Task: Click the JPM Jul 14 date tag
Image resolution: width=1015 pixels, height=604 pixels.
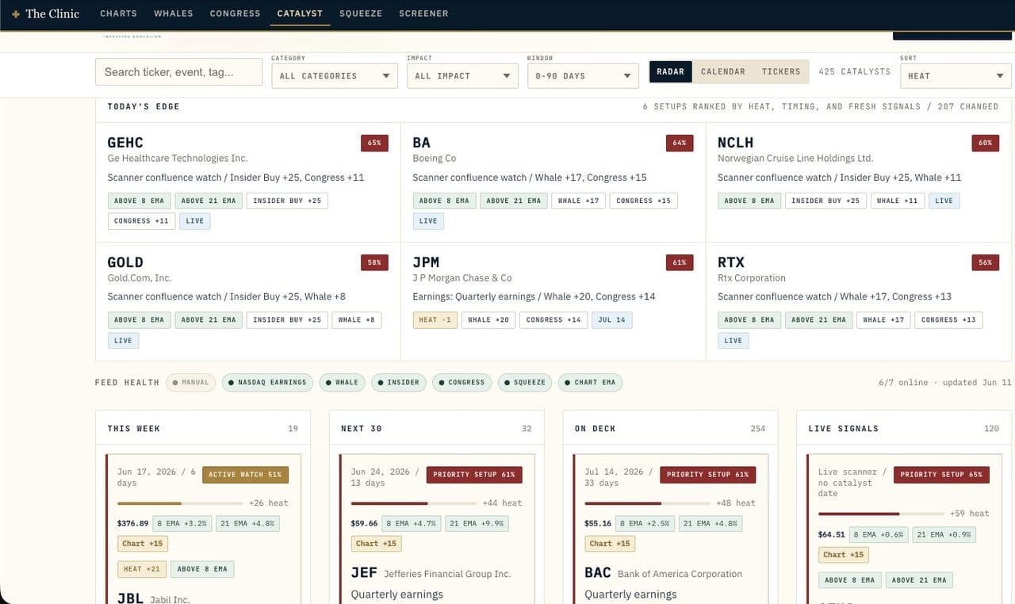Action: (x=611, y=320)
